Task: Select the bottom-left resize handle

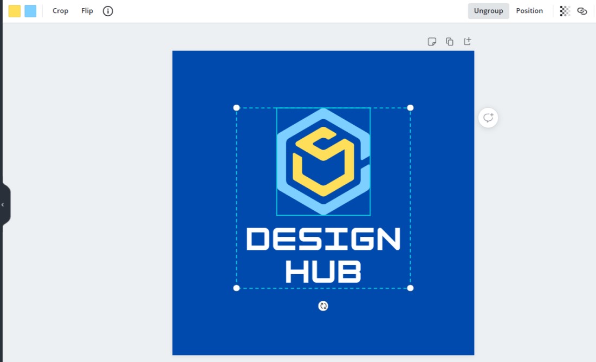Action: click(x=236, y=288)
